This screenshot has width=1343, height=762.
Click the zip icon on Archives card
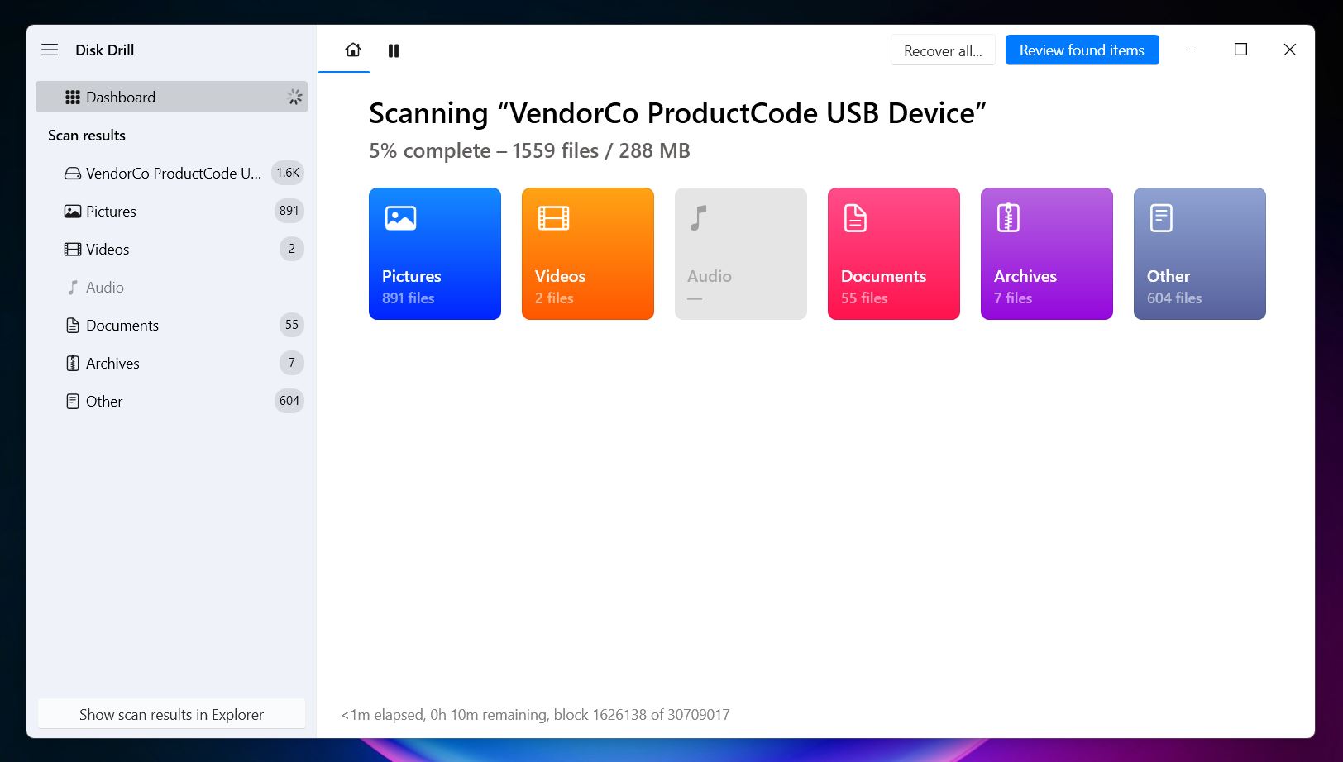pos(1008,218)
